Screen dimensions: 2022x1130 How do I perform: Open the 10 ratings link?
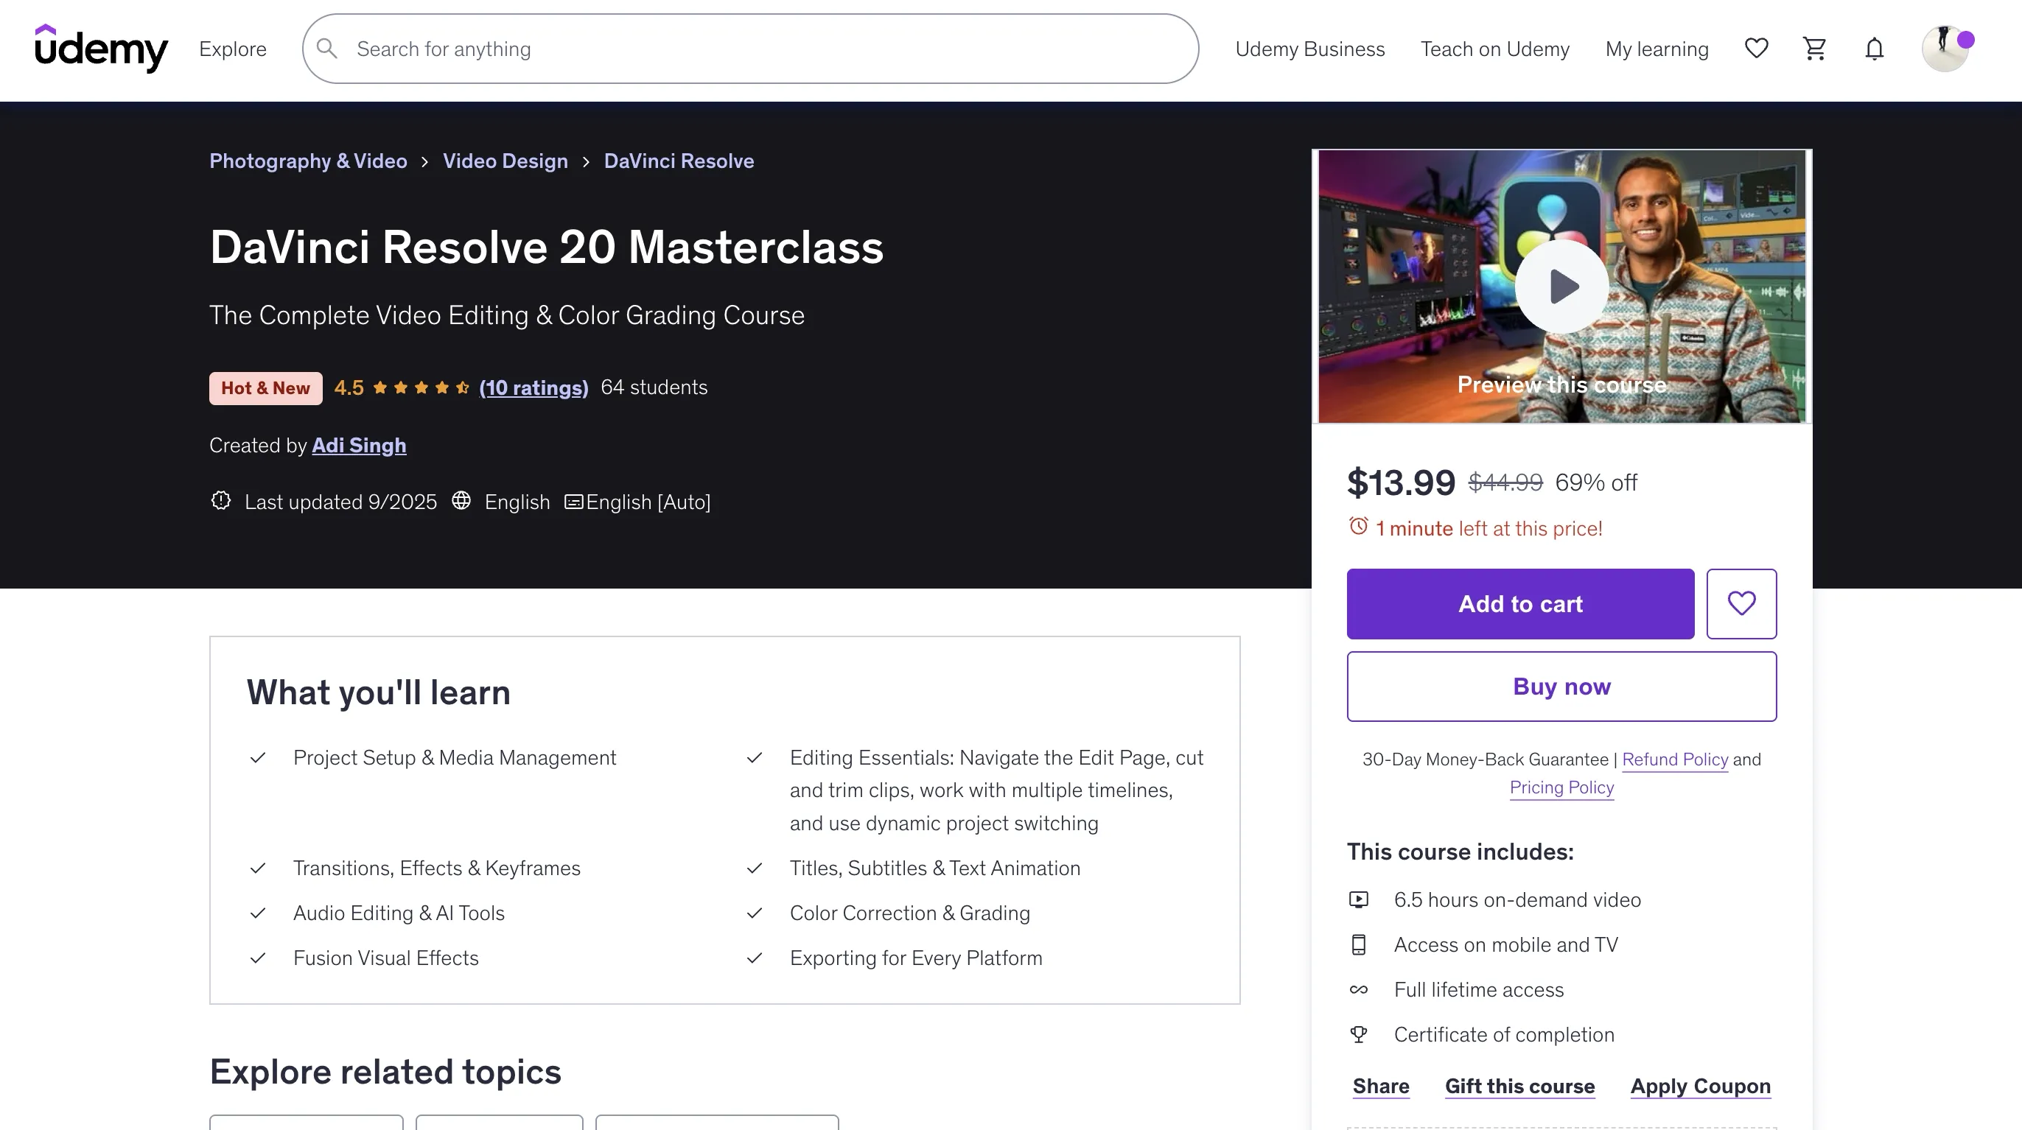534,387
